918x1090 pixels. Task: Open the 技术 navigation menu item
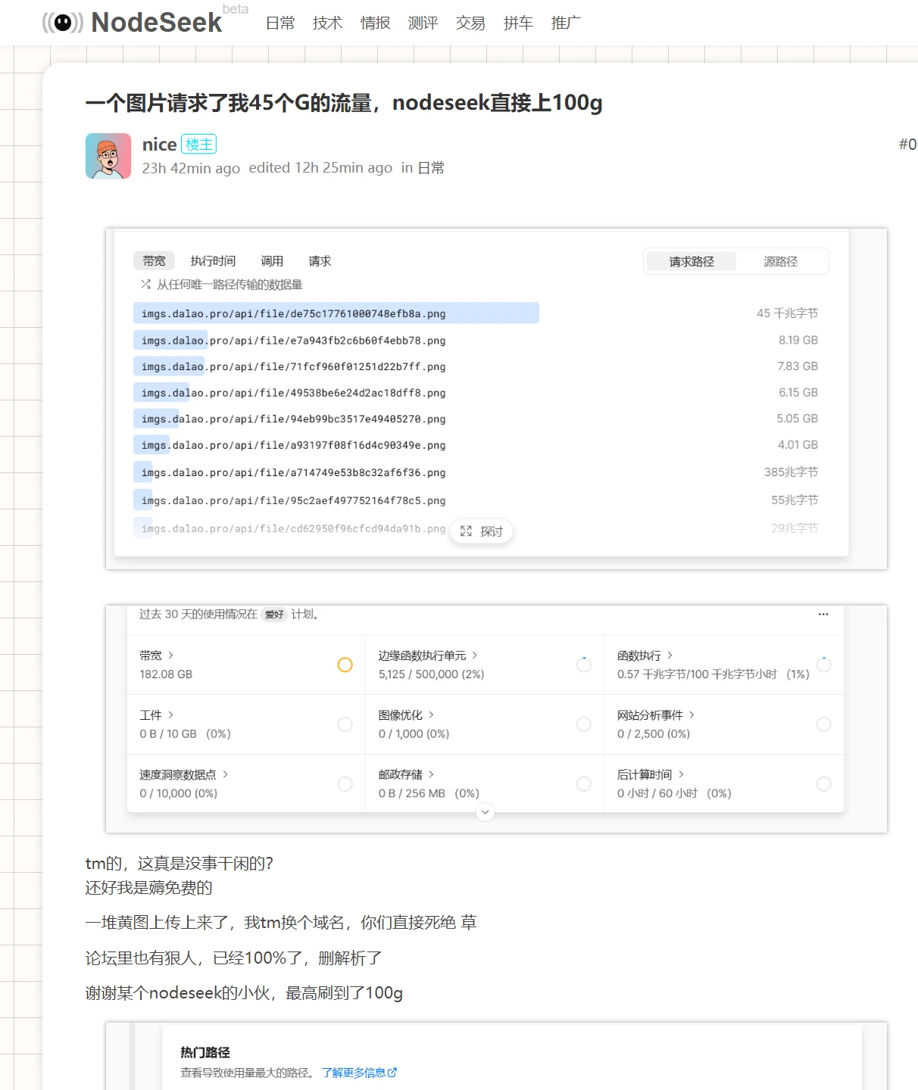pyautogui.click(x=327, y=23)
